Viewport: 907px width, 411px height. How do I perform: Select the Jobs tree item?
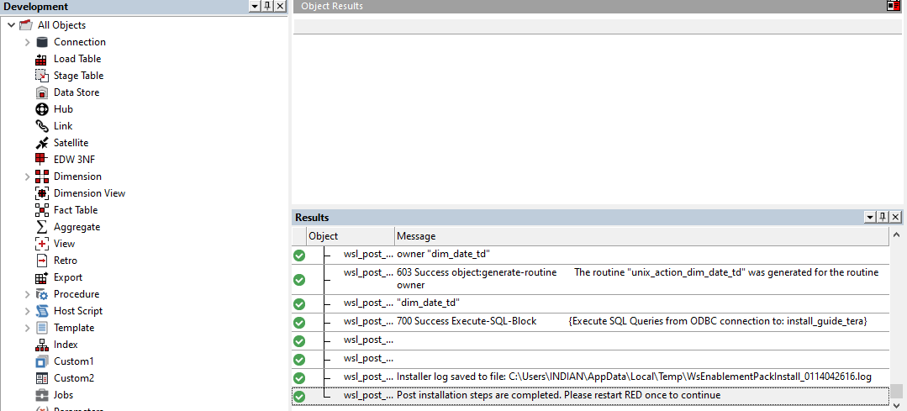(x=64, y=395)
